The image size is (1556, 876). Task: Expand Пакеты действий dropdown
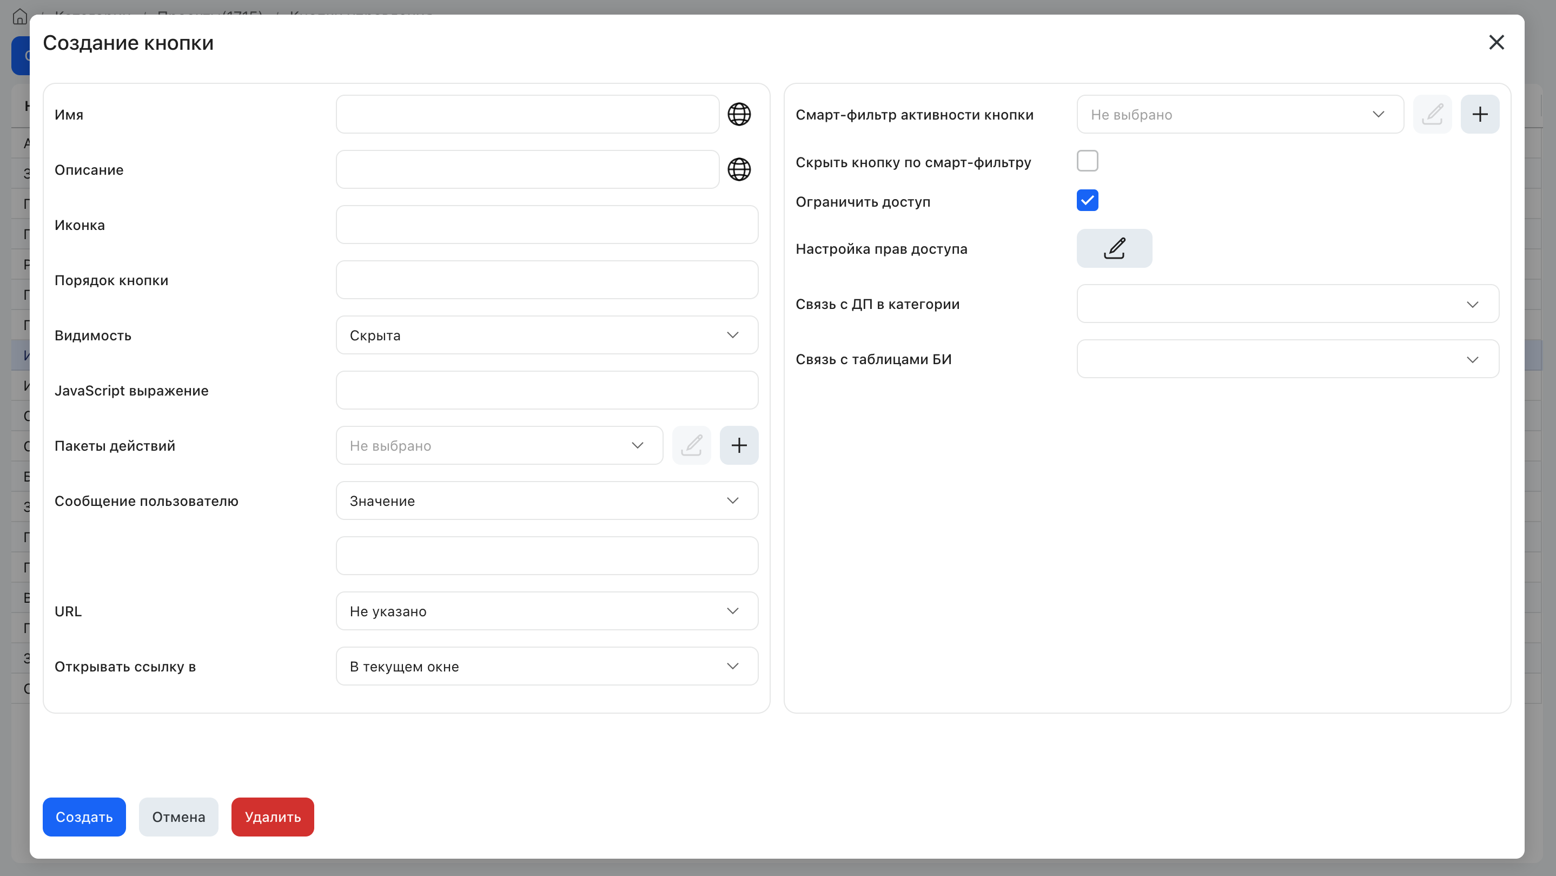500,445
